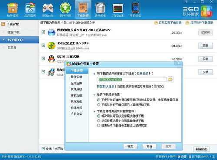Click 软件管家目前版本: 4.0.0.1160 text
This screenshot has height=160, width=217.
tap(22, 157)
